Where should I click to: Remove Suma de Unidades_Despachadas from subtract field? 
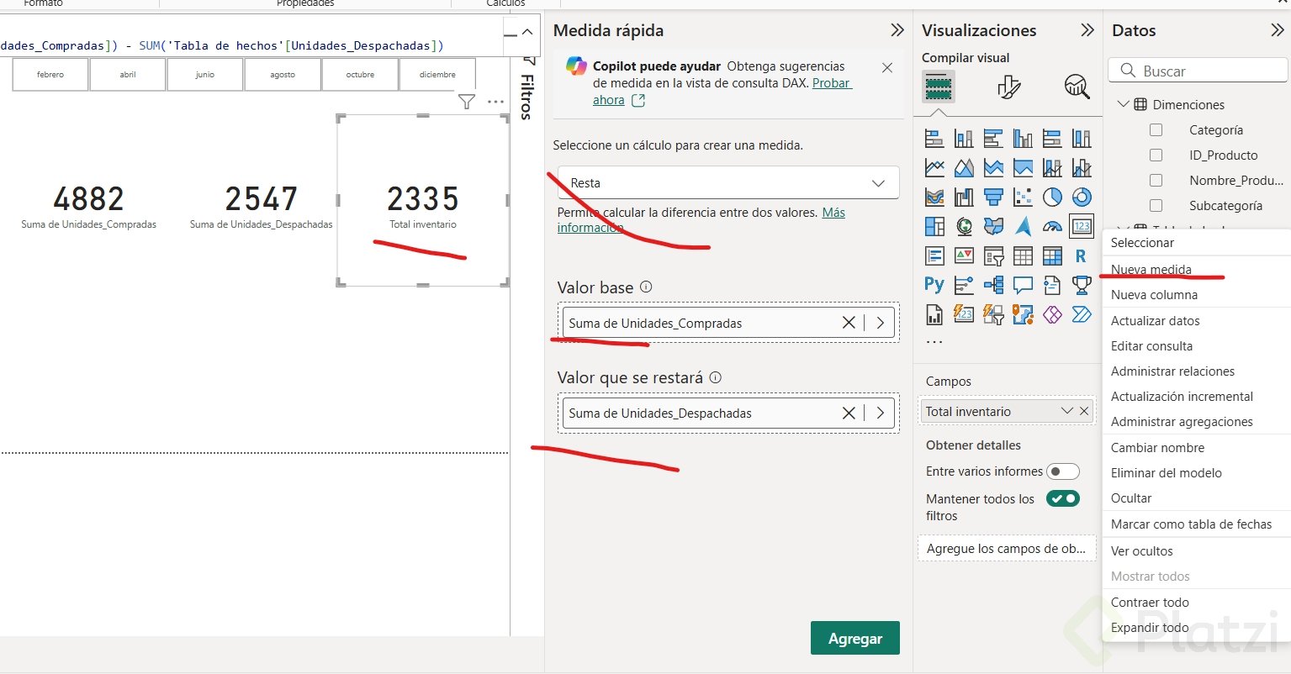[849, 413]
